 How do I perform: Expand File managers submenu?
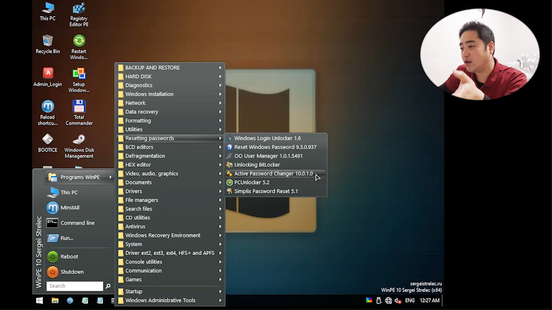(x=170, y=200)
